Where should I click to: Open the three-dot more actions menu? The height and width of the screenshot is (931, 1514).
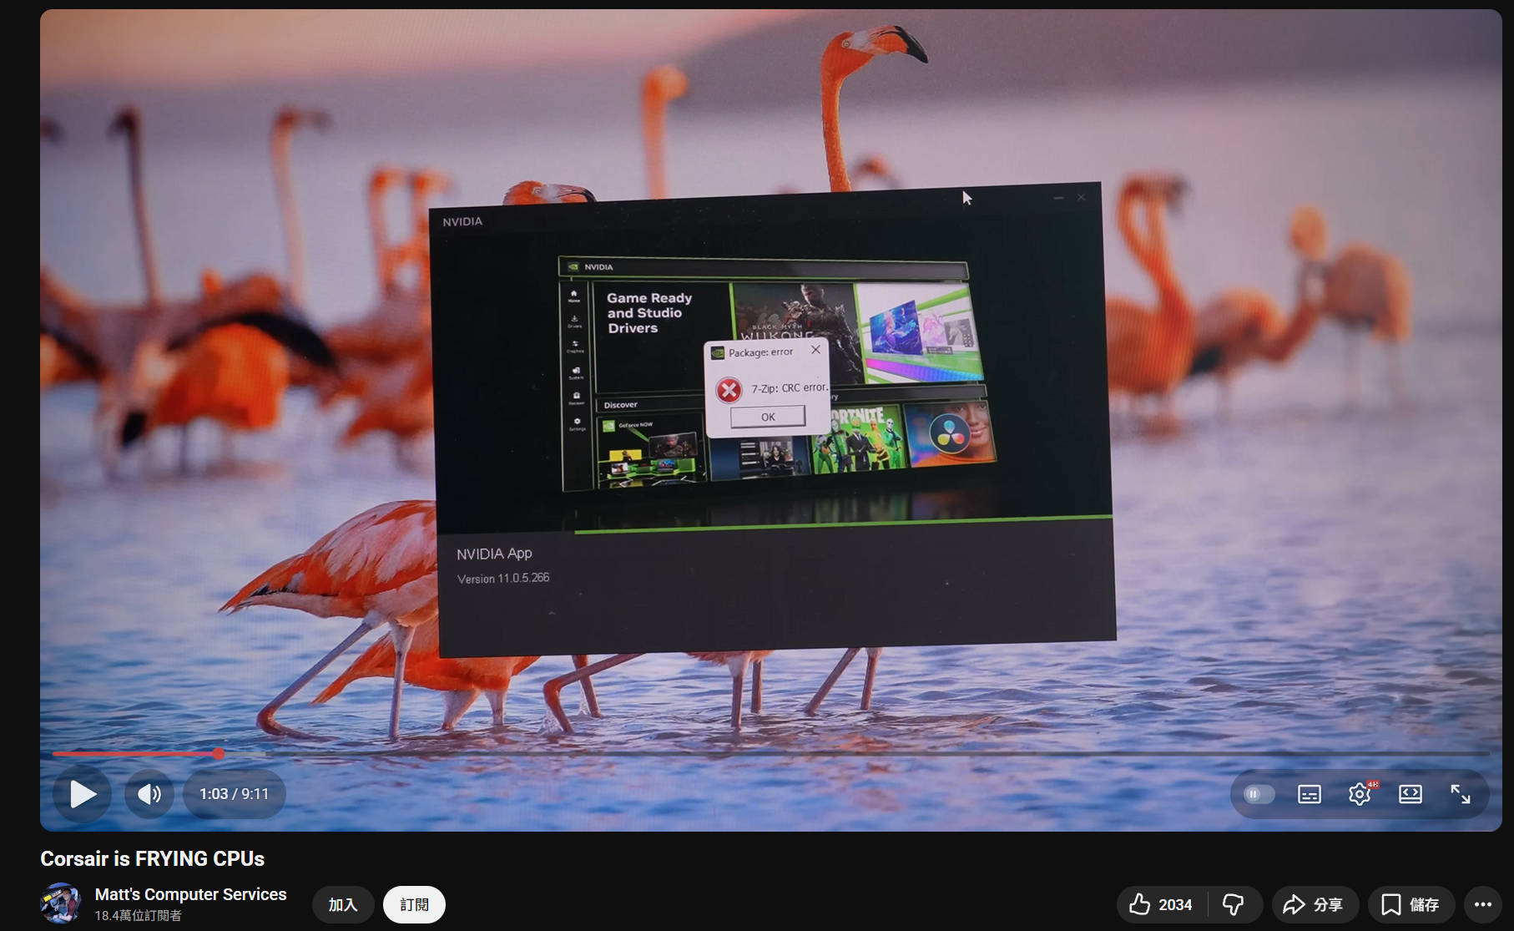pyautogui.click(x=1482, y=904)
